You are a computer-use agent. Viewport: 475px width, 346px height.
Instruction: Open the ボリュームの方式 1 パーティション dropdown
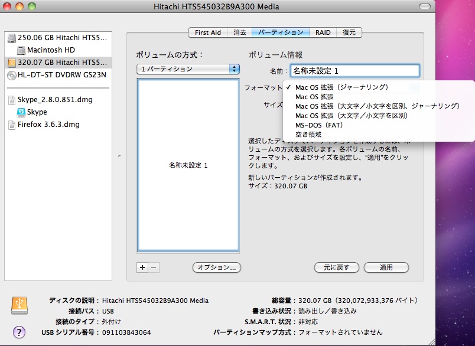[x=188, y=69]
